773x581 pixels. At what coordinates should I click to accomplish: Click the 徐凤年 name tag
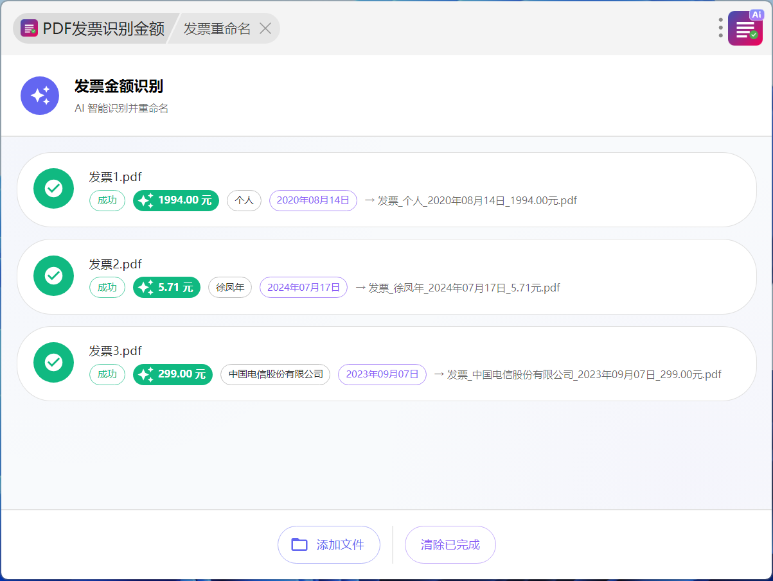[x=229, y=288]
